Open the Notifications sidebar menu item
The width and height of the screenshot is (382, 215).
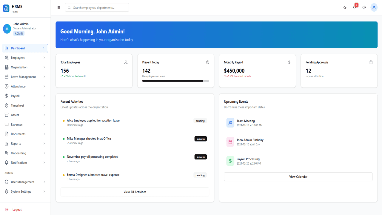point(25,163)
